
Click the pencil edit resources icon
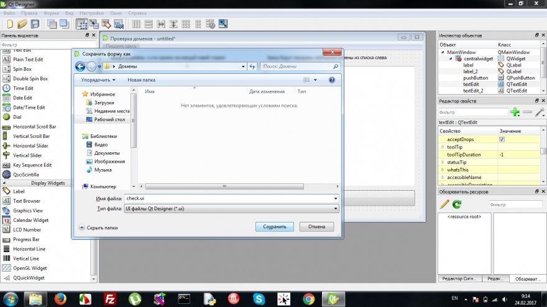pos(444,204)
